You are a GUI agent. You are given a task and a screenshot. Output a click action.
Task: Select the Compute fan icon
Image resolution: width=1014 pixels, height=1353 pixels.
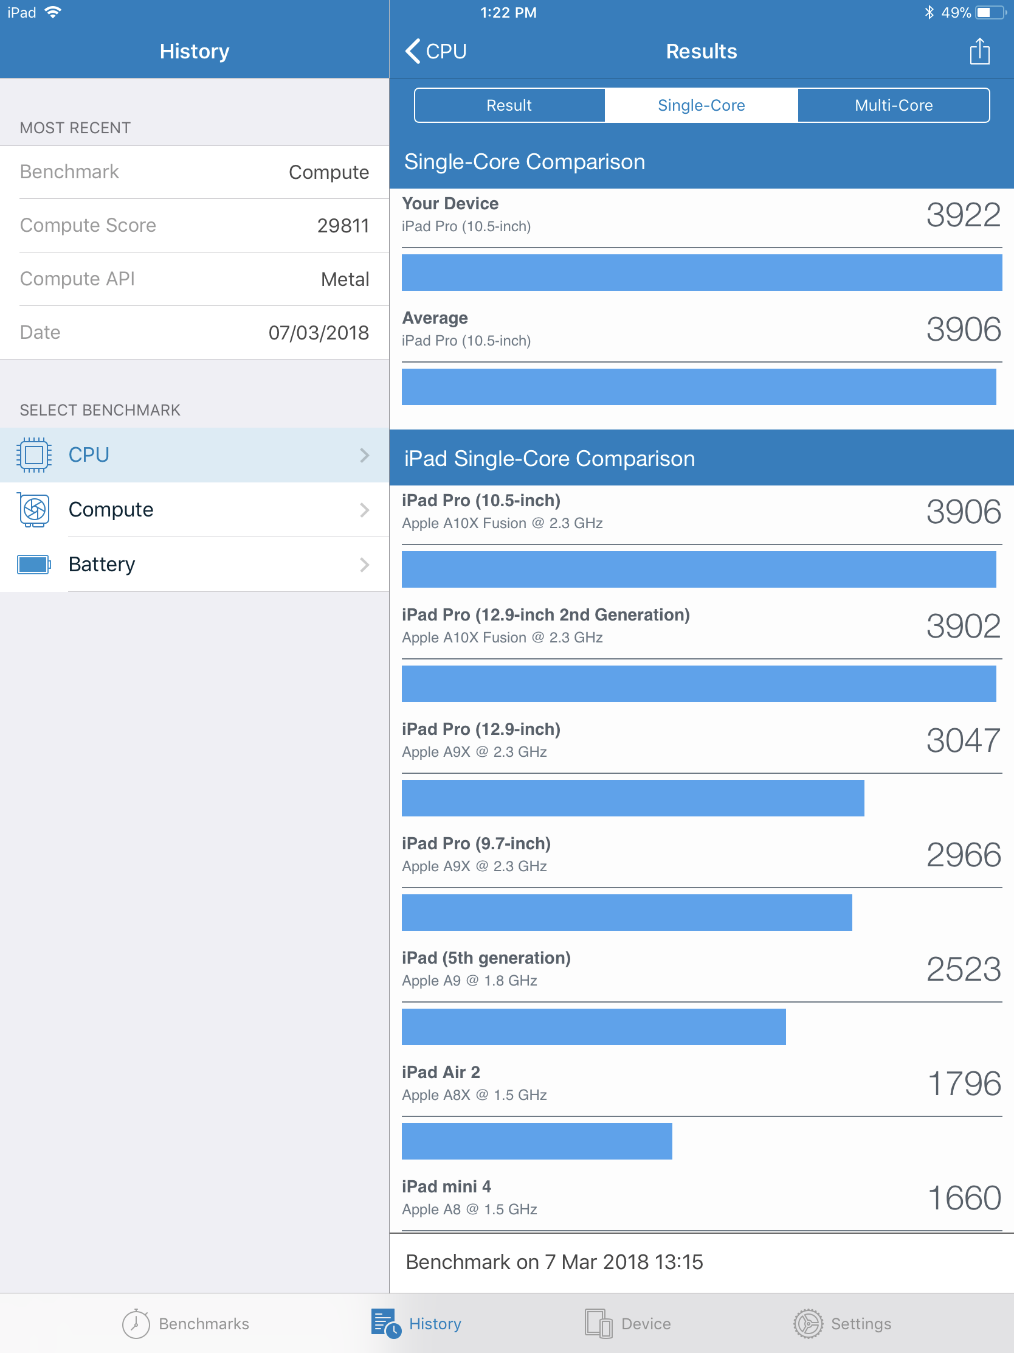33,510
